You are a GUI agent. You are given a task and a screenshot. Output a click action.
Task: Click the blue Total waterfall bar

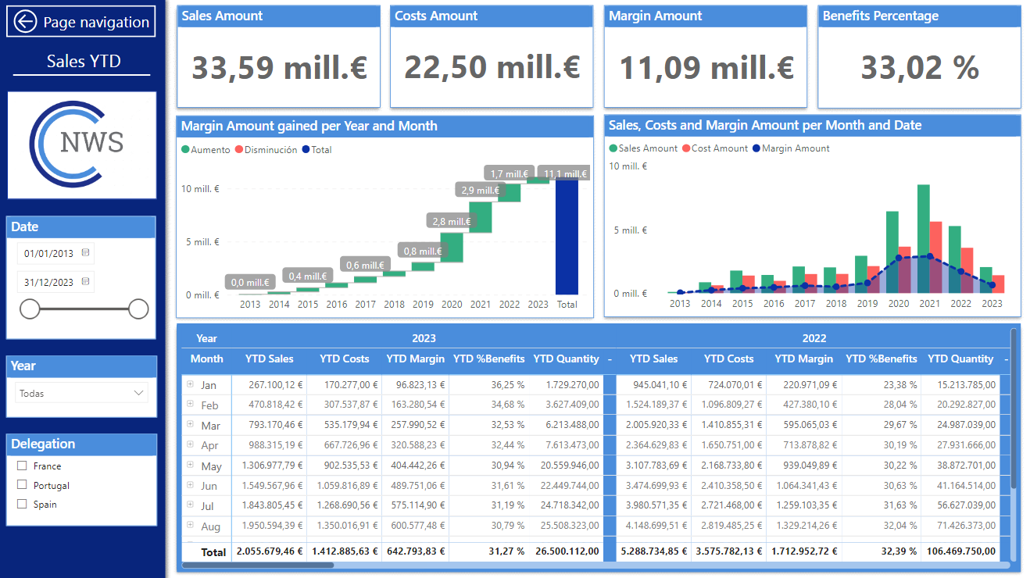(567, 237)
